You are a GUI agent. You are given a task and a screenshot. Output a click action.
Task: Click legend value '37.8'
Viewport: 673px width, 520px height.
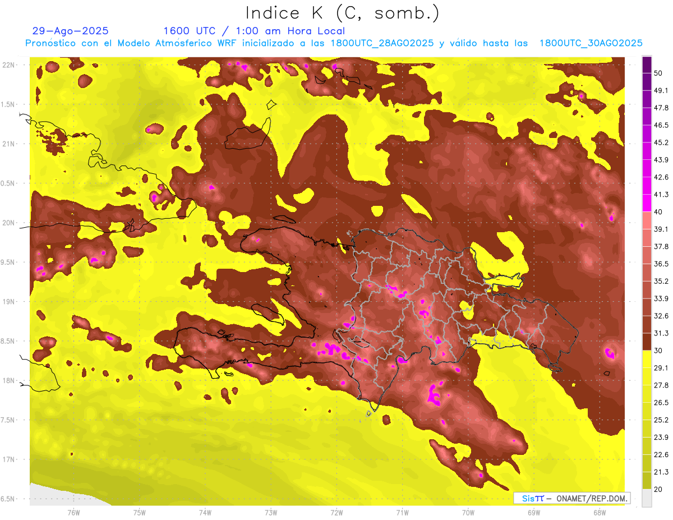coord(661,246)
